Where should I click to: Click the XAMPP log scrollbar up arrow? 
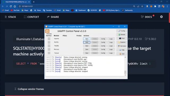tap(125, 57)
